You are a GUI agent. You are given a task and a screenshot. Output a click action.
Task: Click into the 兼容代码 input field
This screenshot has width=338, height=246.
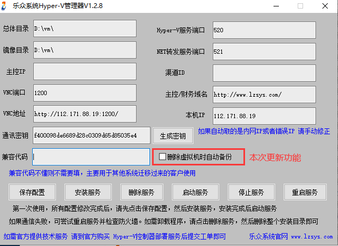(91, 157)
